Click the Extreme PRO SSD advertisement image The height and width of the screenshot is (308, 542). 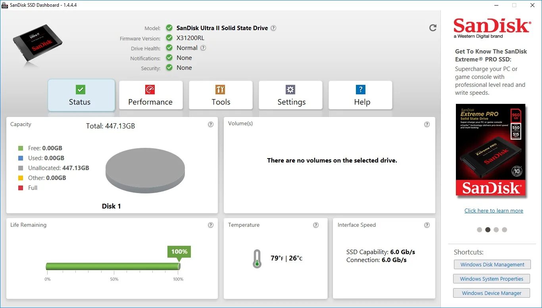(491, 150)
